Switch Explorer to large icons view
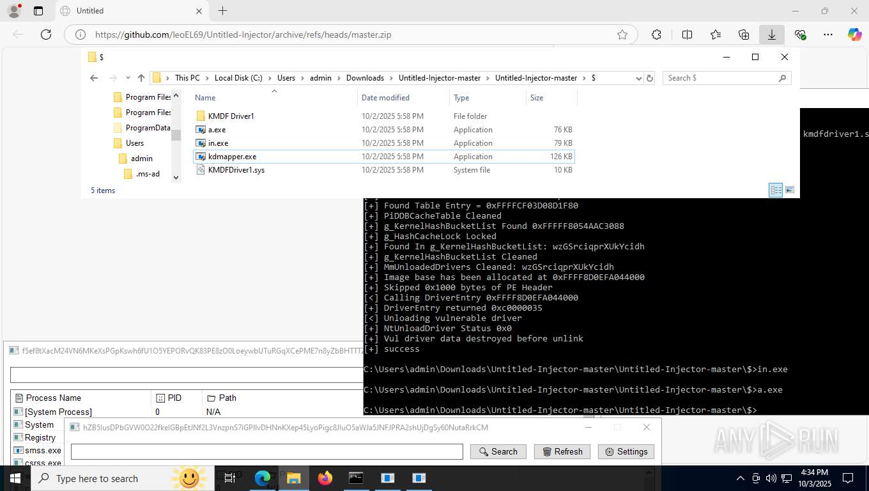Screen dimensions: 869x491 [x=790, y=190]
